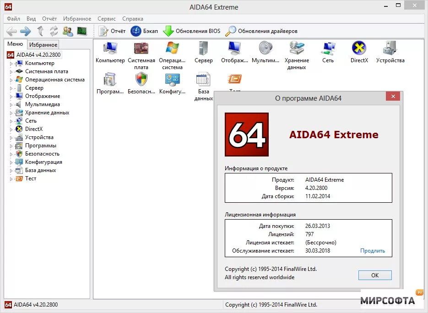Click the build date 11.02.2014
The height and width of the screenshot is (313, 428).
pos(317,196)
